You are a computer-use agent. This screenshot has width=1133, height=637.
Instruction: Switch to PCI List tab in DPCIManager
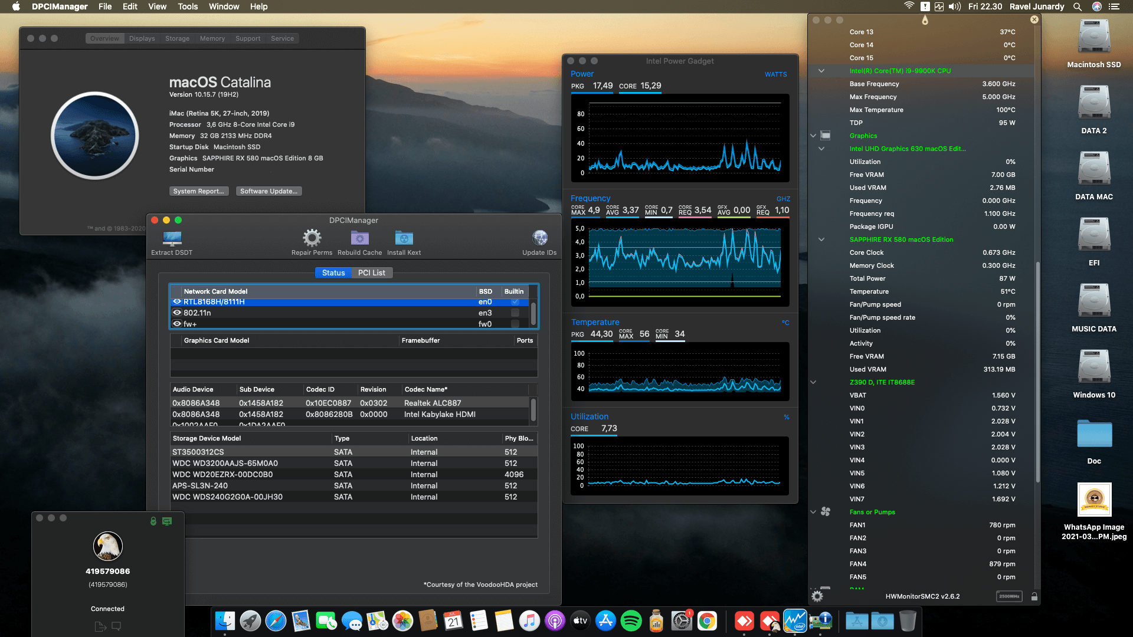point(371,272)
